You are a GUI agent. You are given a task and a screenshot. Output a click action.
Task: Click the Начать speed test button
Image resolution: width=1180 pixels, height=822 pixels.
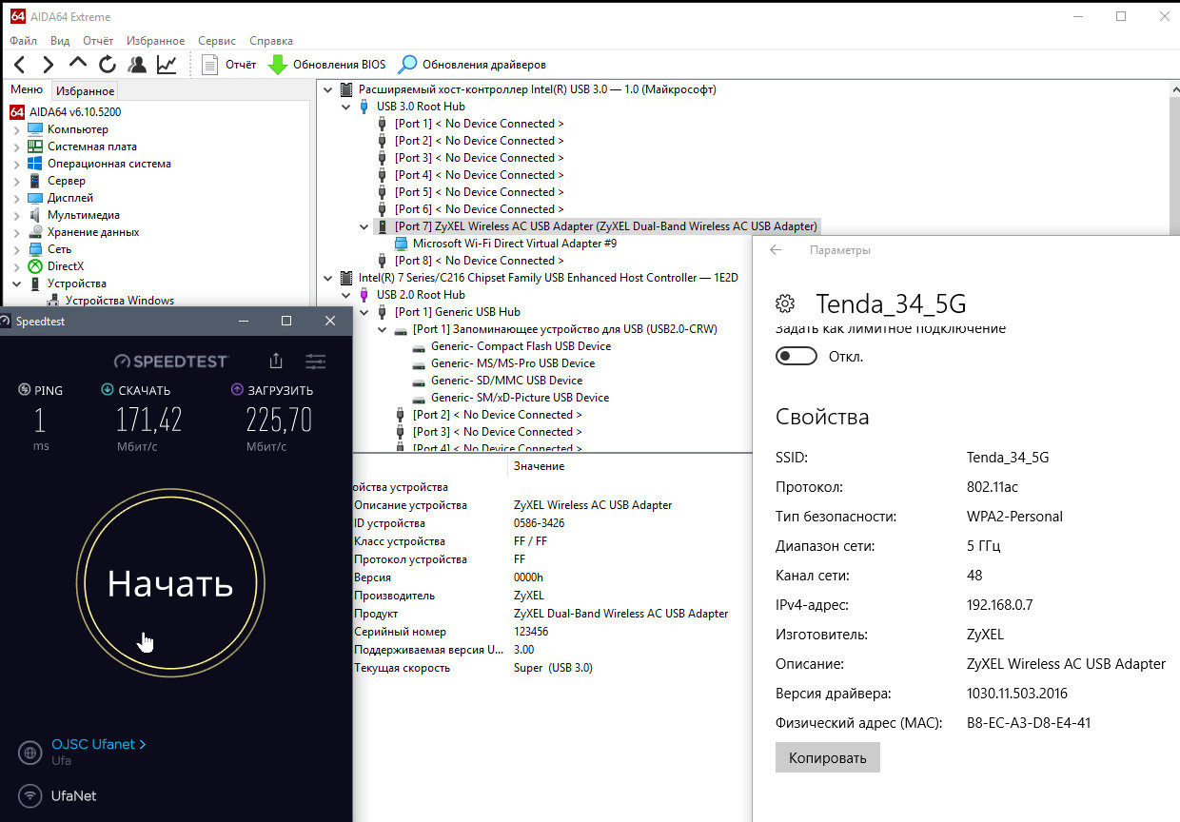point(170,583)
